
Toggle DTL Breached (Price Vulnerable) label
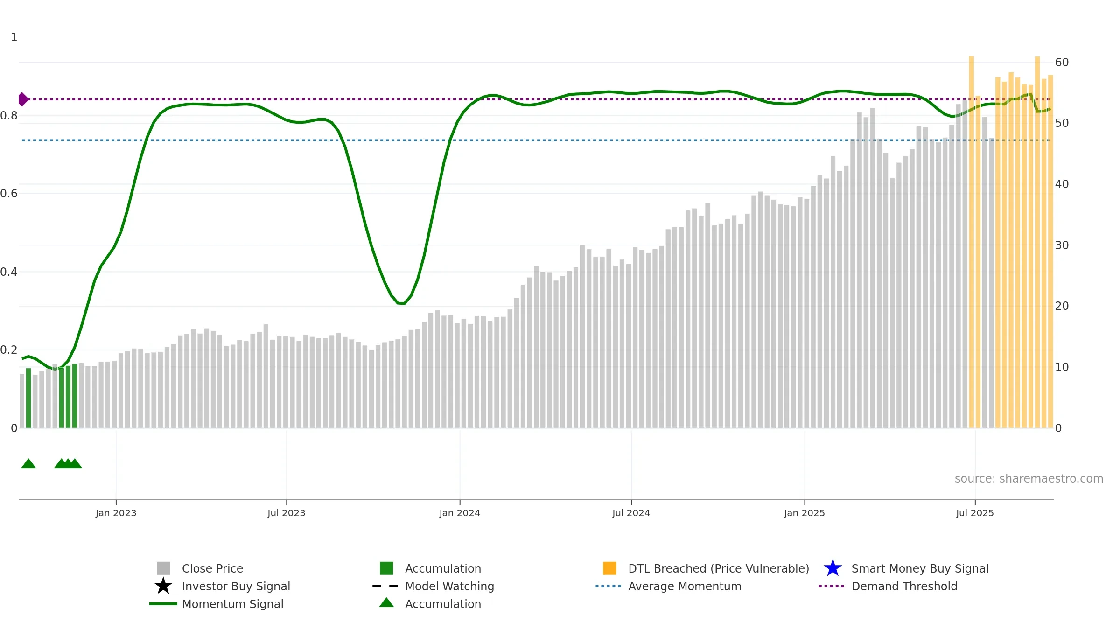(x=719, y=568)
